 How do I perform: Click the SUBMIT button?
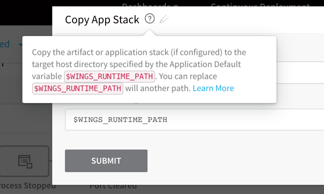click(106, 161)
